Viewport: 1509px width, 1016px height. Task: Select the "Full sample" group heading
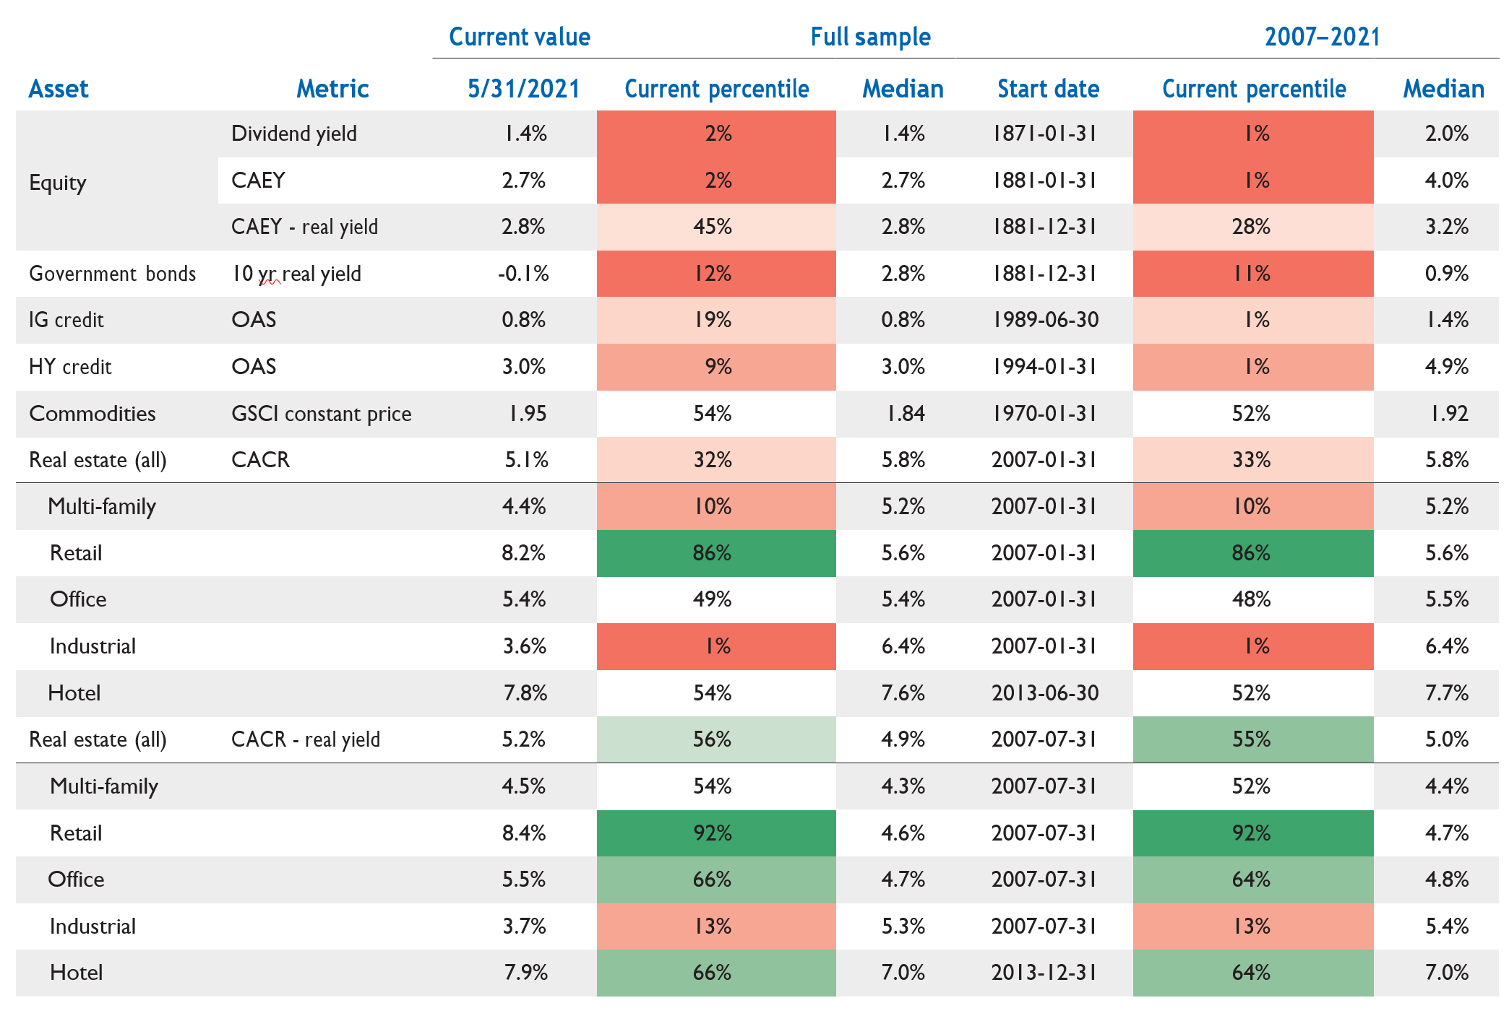[870, 37]
